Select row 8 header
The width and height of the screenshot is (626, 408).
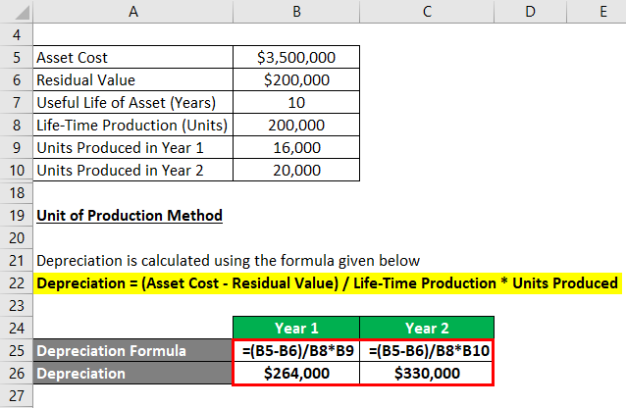point(17,125)
